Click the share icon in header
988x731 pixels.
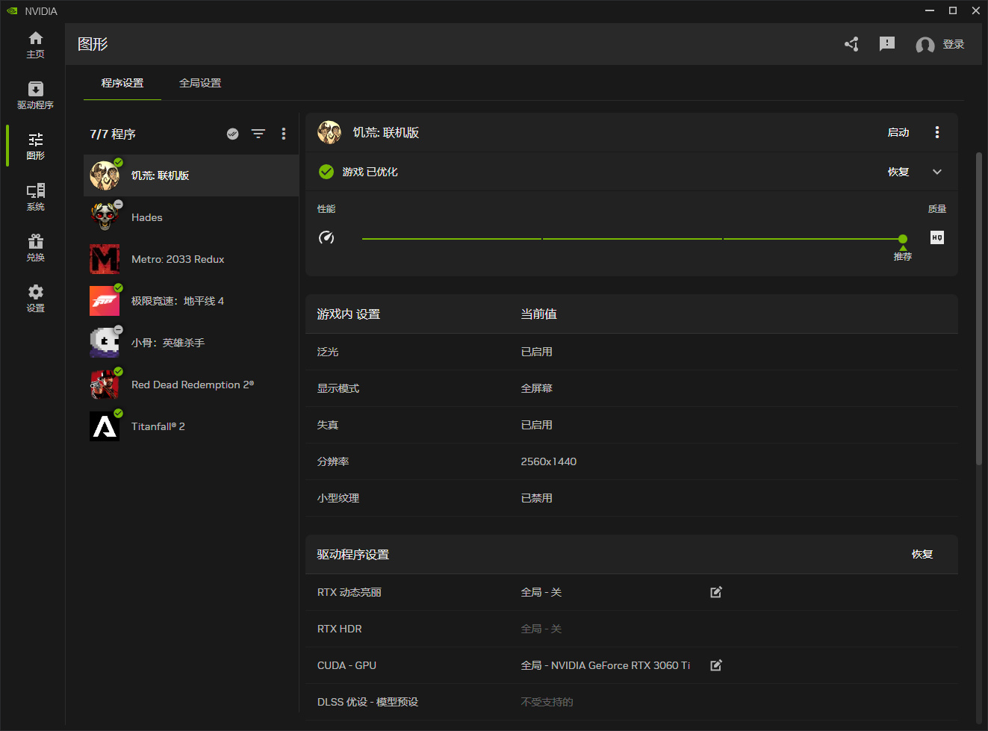pyautogui.click(x=851, y=44)
